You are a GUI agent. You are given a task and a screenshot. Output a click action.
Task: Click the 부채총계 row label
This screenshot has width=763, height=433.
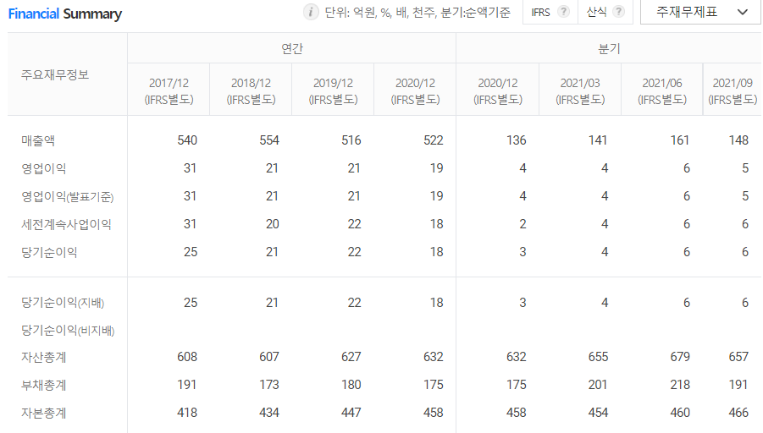(44, 386)
